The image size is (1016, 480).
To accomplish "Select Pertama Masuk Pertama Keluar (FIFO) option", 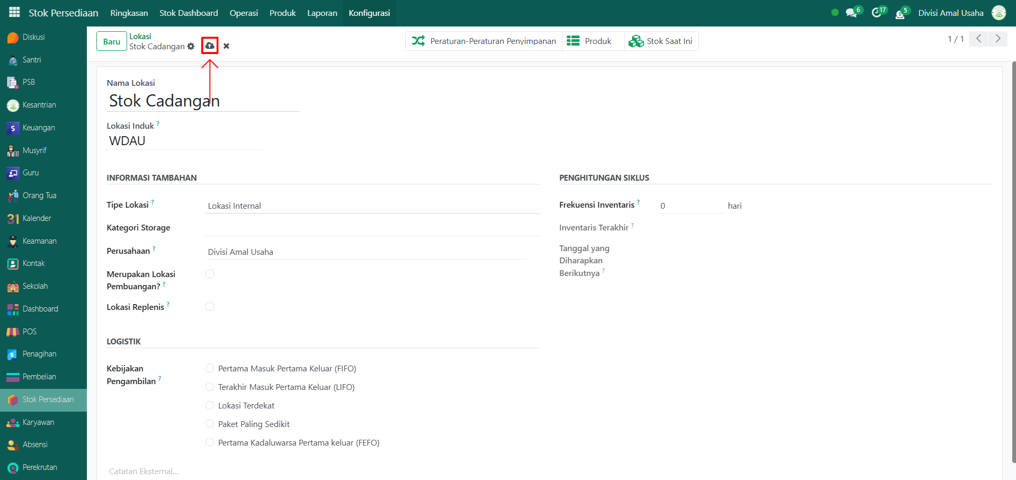I will click(210, 369).
